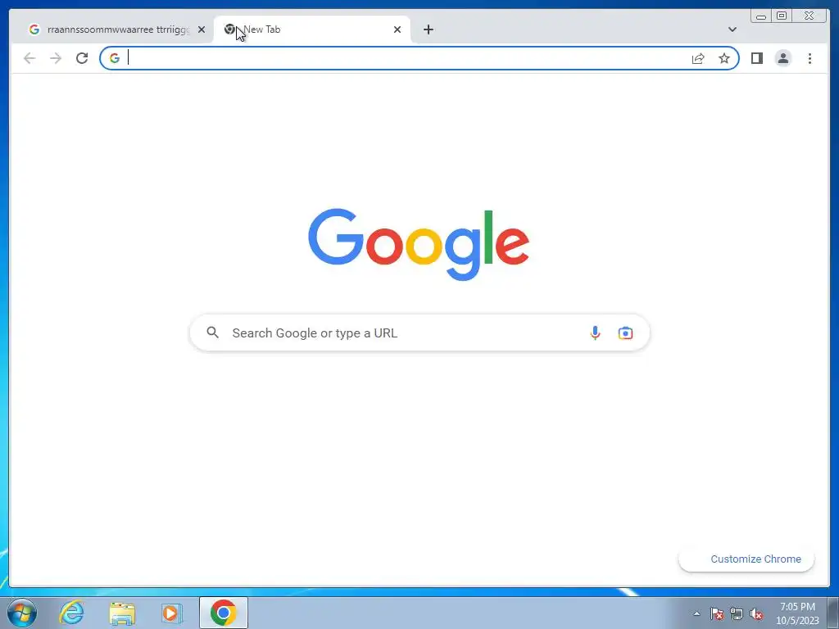Close the New Tab tab

(397, 29)
